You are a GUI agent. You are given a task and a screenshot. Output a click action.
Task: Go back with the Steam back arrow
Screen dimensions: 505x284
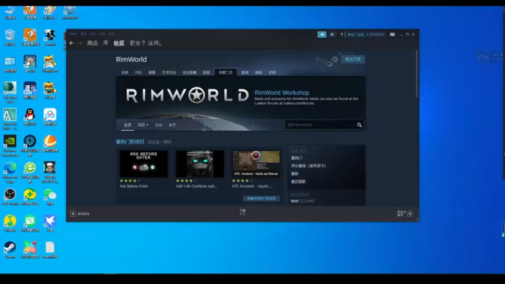(71, 43)
